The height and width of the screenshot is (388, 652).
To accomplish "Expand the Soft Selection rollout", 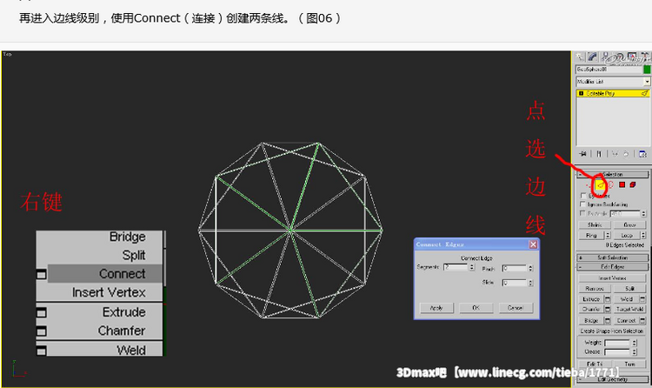I will (613, 258).
